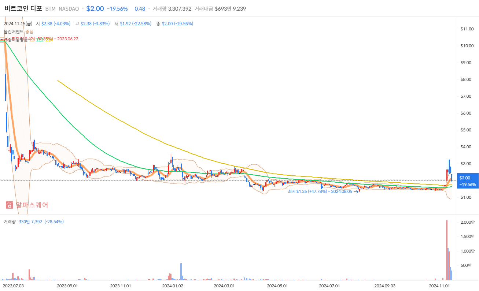Click the 2024.09.03 date axis label
Screen dimensions: 479x291
tap(384, 286)
